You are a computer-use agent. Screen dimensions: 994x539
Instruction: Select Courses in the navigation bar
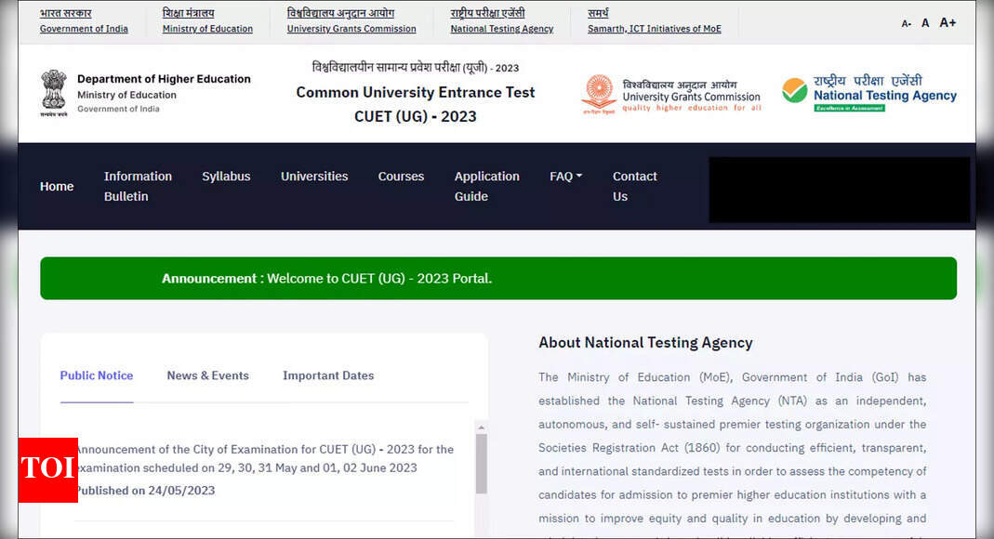[401, 176]
